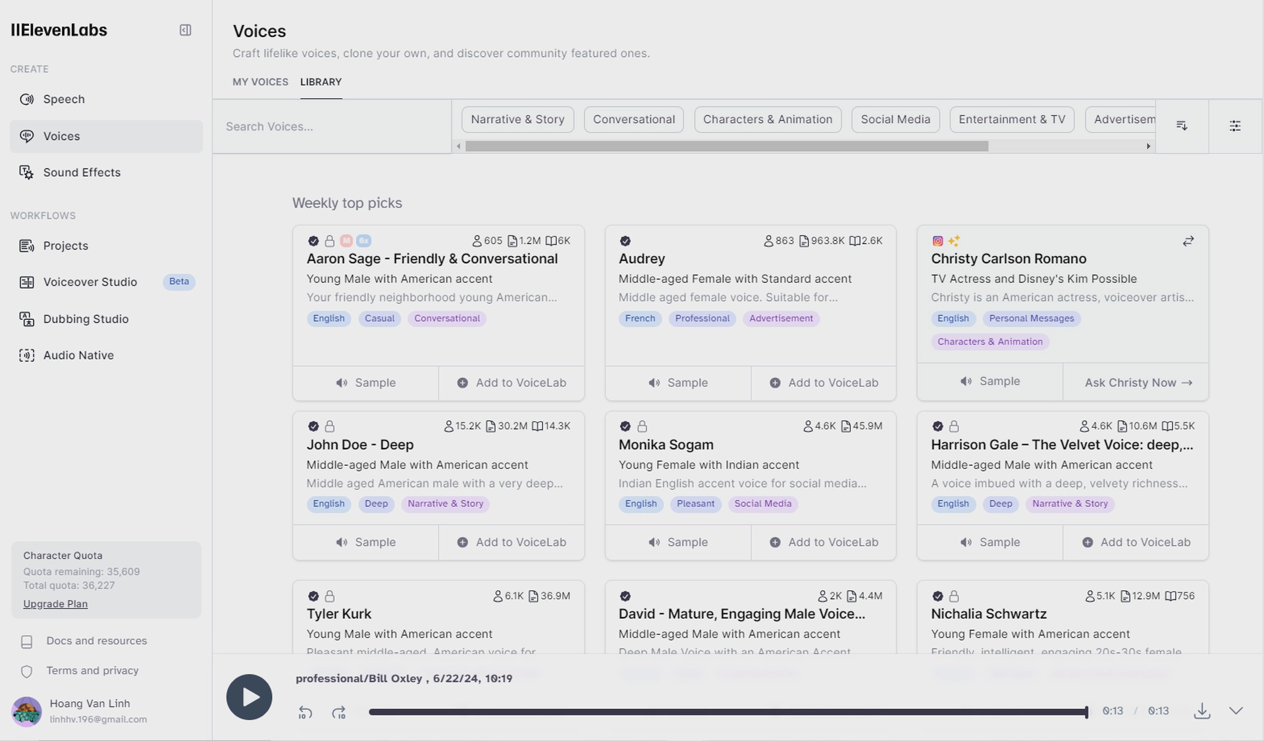Screen dimensions: 1264x741
Task: Play Sample for Christy Carlson Romano
Action: (990, 382)
